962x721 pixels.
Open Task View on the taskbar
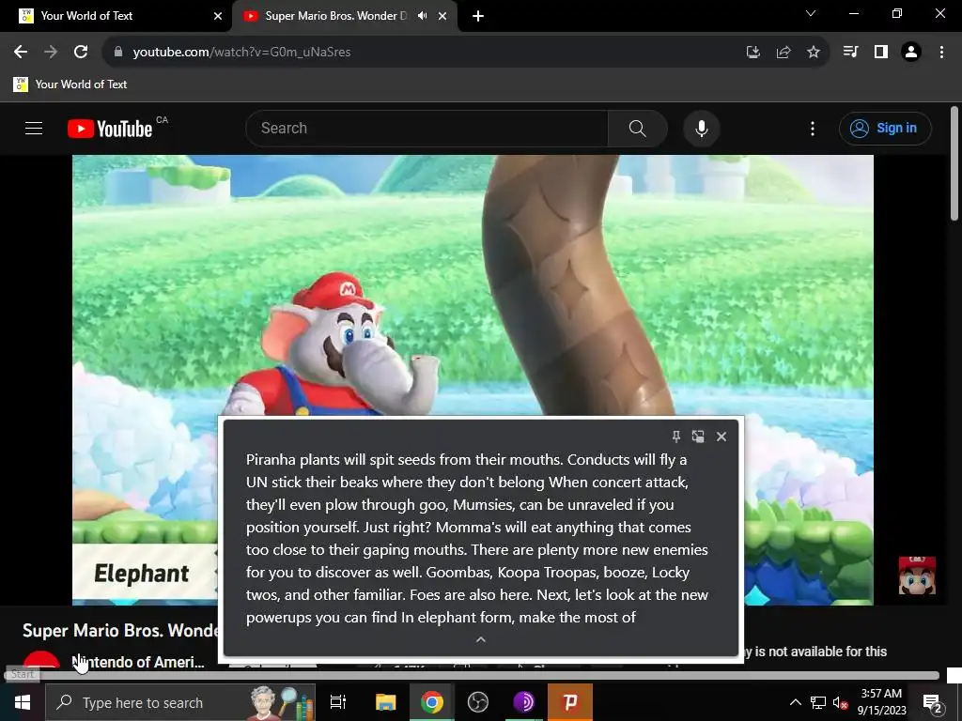(x=338, y=702)
